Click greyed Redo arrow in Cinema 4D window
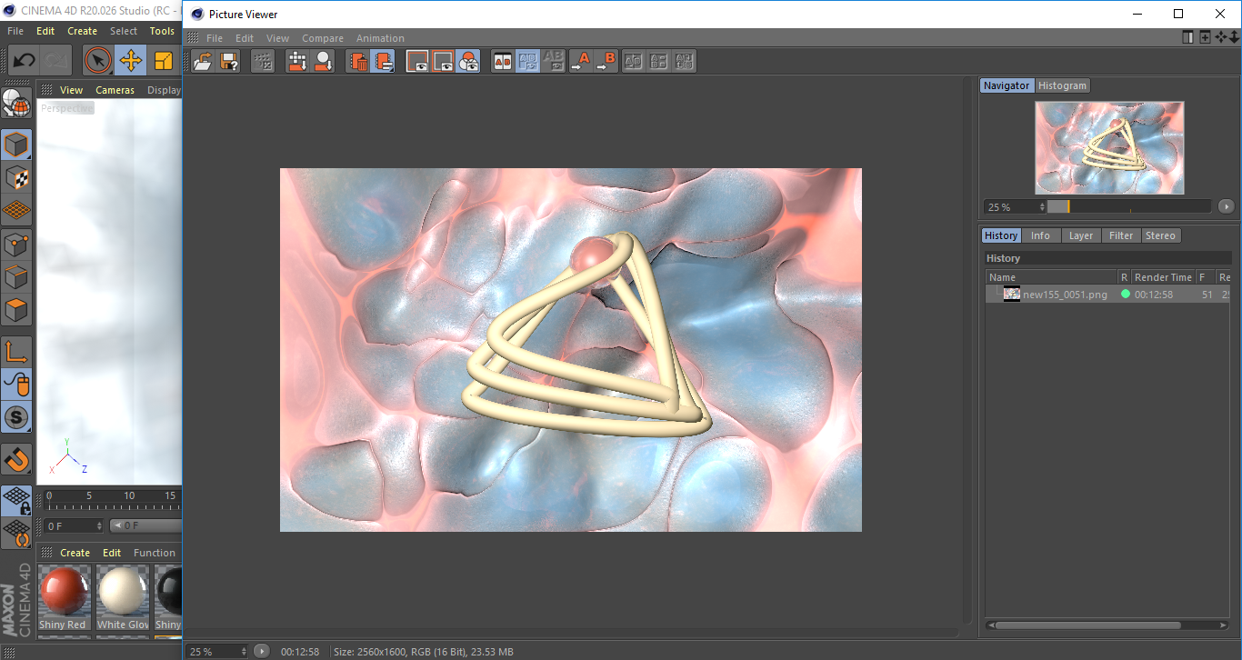The height and width of the screenshot is (660, 1242). [56, 61]
